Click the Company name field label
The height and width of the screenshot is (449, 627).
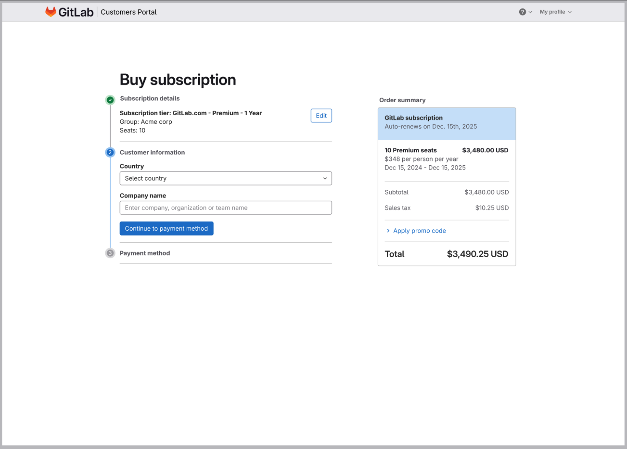point(143,196)
